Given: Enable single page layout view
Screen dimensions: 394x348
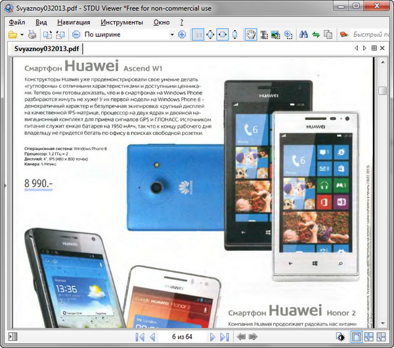Looking at the screenshot, I should coord(357,337).
